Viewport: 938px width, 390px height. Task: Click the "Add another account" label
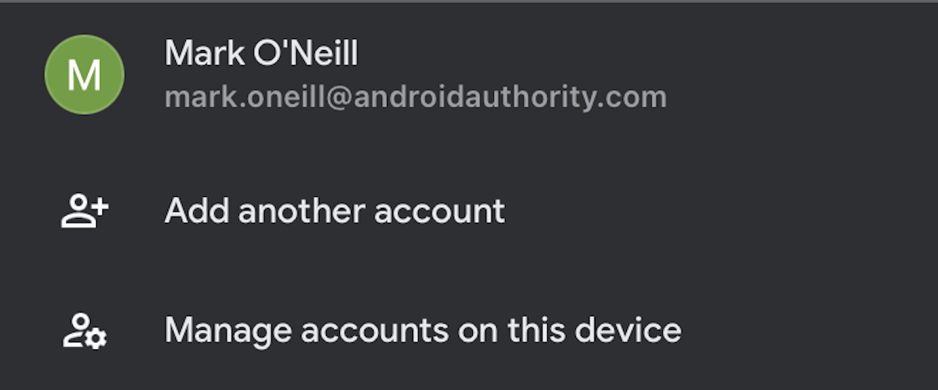(335, 211)
